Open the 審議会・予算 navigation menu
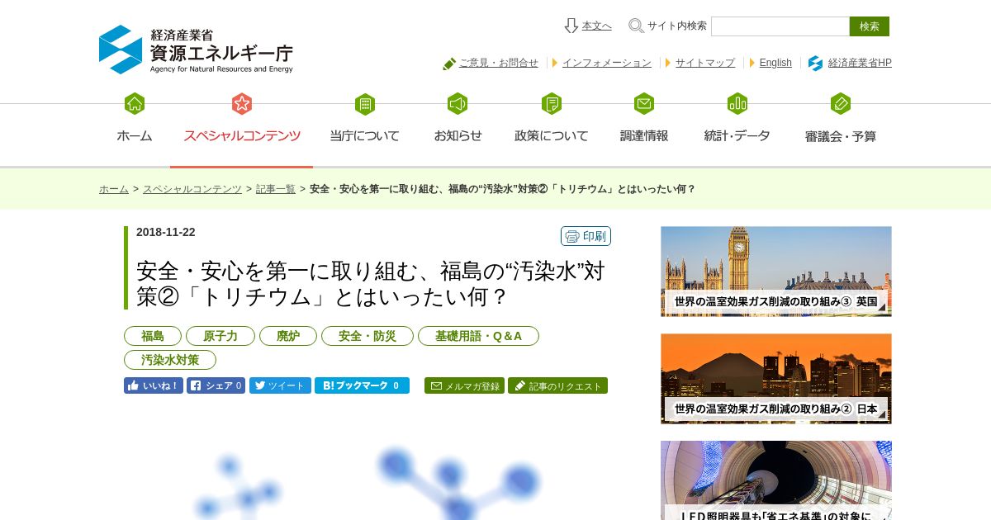This screenshot has width=991, height=520. point(841,136)
